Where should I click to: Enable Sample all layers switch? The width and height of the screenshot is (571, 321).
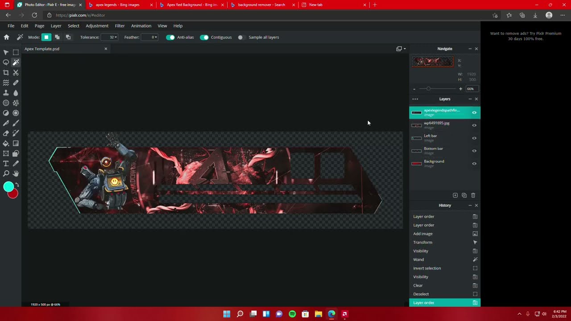(241, 37)
